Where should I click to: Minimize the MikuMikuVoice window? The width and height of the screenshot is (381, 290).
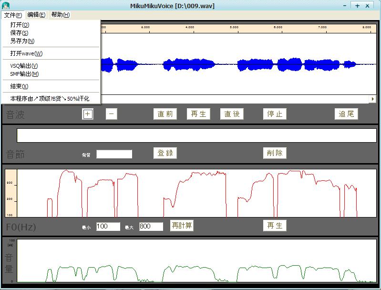click(x=345, y=6)
